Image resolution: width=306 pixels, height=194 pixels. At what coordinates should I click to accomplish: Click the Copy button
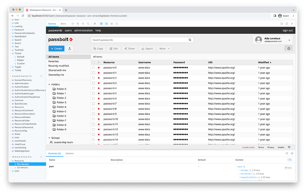[98, 49]
